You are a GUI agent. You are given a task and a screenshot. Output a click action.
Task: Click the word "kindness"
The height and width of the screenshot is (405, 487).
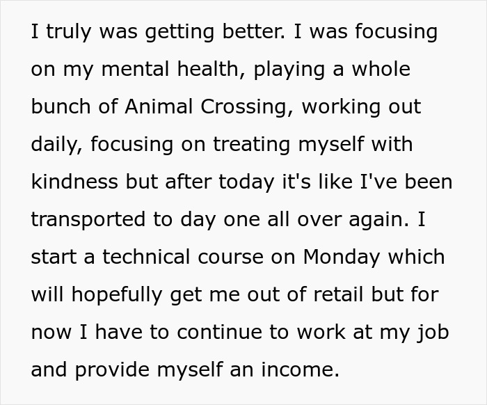tap(74, 182)
